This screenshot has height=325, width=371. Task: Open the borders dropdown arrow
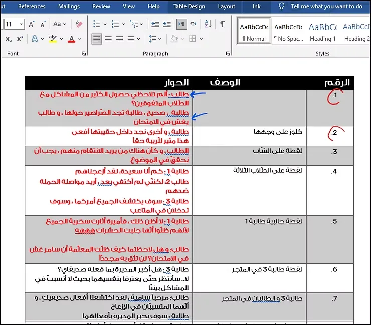(x=201, y=39)
